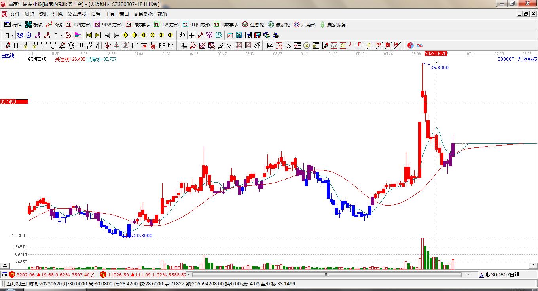Viewport: 538px width, 291px height.
Task: Click the 六角形 hexagon button
Action: (x=305, y=25)
